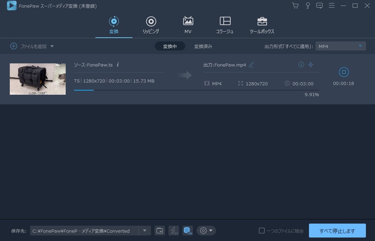375x241 pixels.
Task: Expand the save path dropdown arrow
Action: tap(145, 231)
